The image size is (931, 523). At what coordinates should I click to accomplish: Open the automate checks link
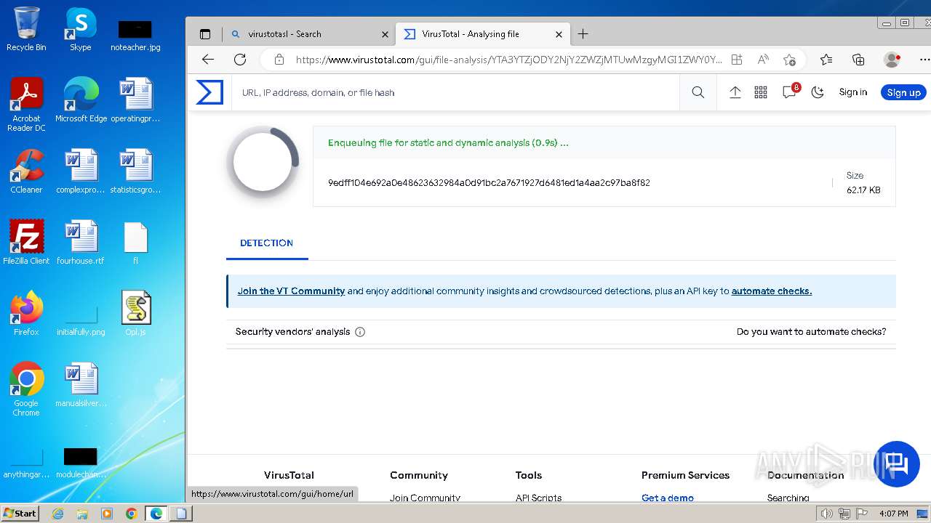pyautogui.click(x=771, y=291)
